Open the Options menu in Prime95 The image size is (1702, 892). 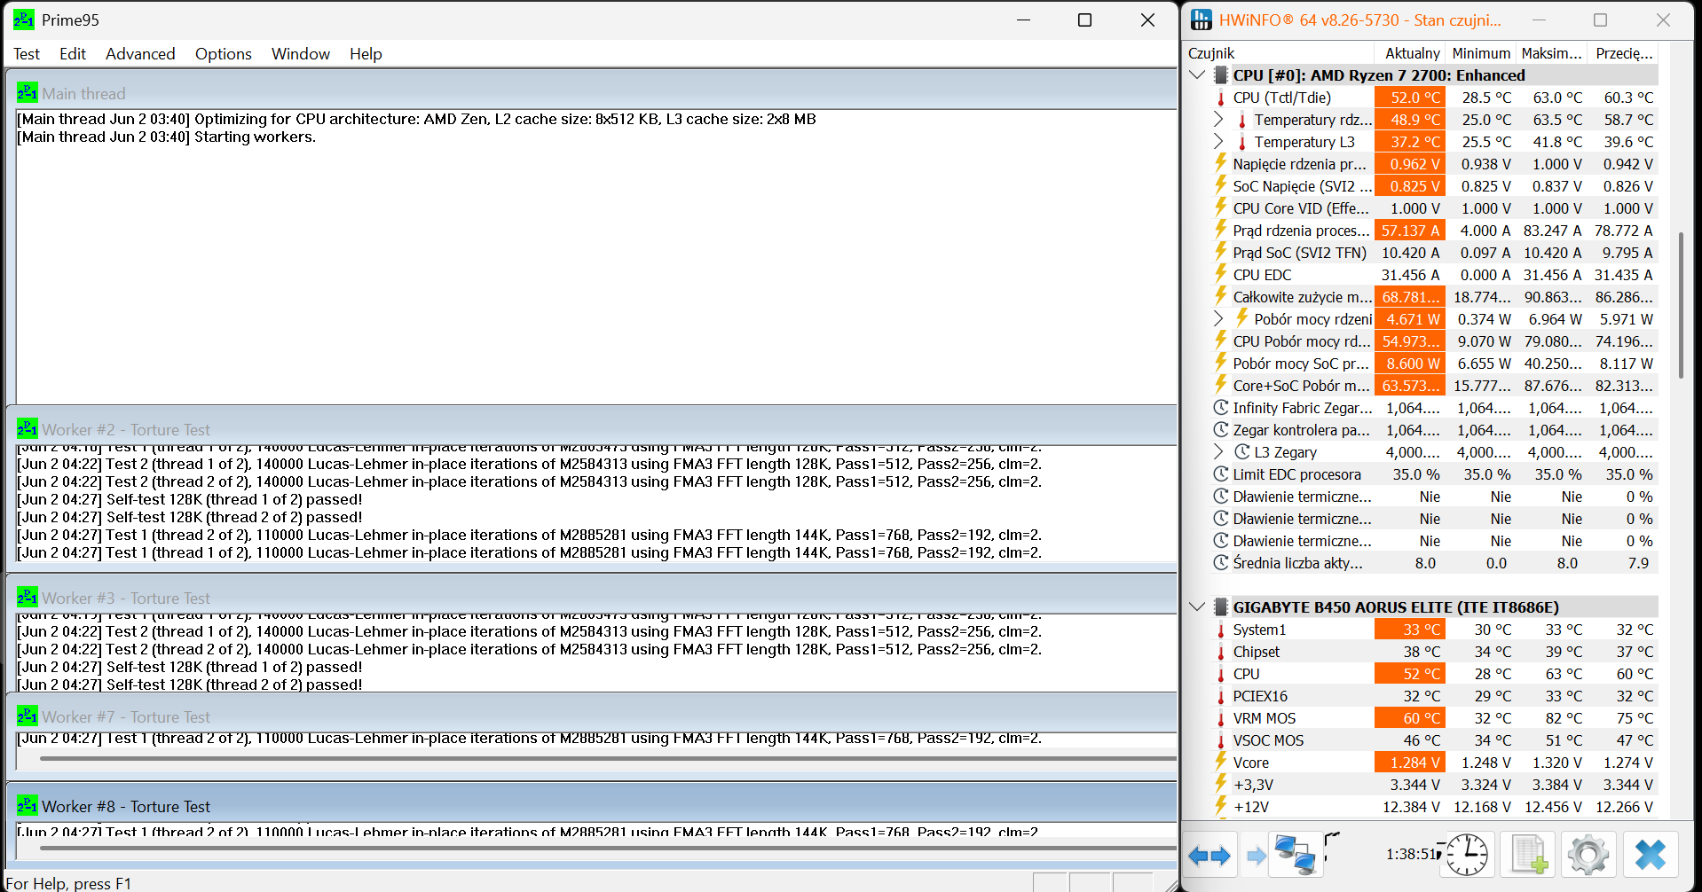point(223,54)
